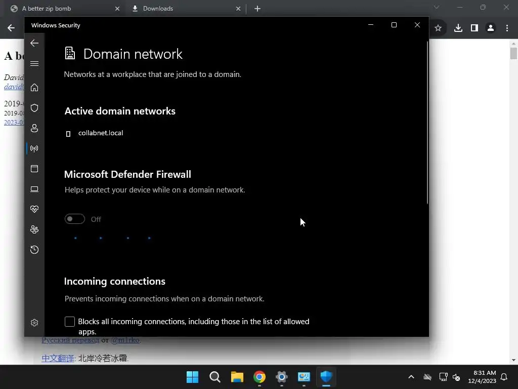Bookmark this page with the star icon

tap(438, 28)
